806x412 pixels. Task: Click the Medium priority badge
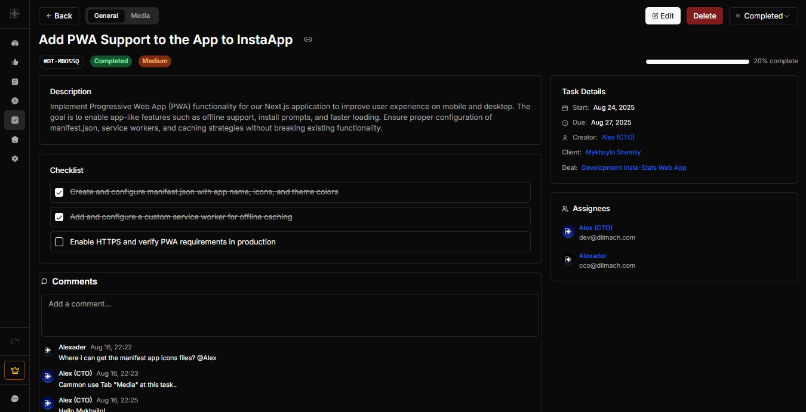click(x=155, y=61)
